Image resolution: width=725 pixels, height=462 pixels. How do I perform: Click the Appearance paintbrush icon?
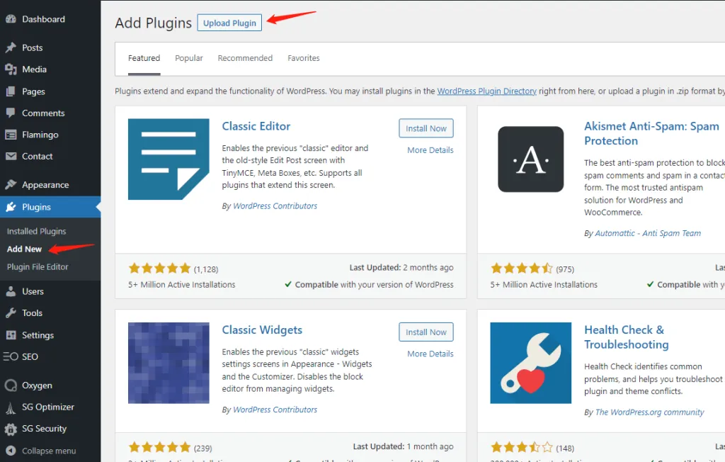11,185
